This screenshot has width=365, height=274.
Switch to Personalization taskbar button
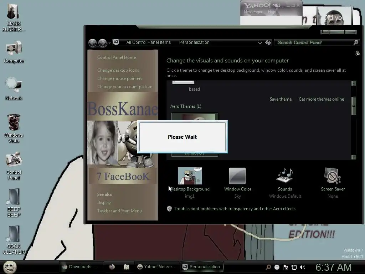pyautogui.click(x=202, y=267)
